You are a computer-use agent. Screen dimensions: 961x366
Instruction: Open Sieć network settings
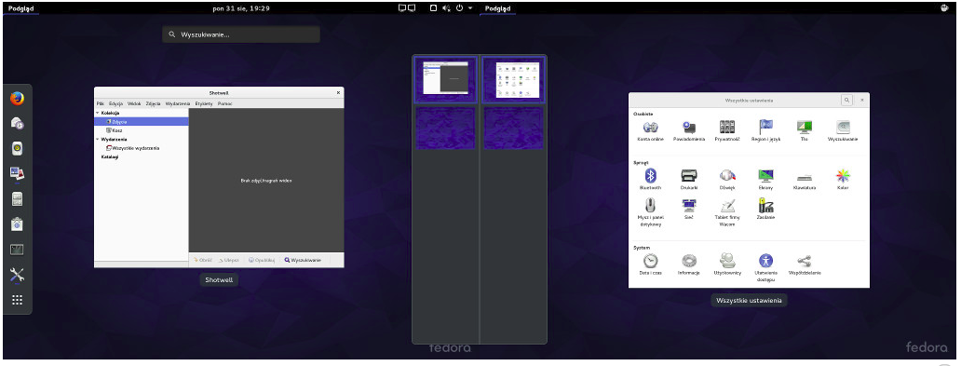click(689, 209)
